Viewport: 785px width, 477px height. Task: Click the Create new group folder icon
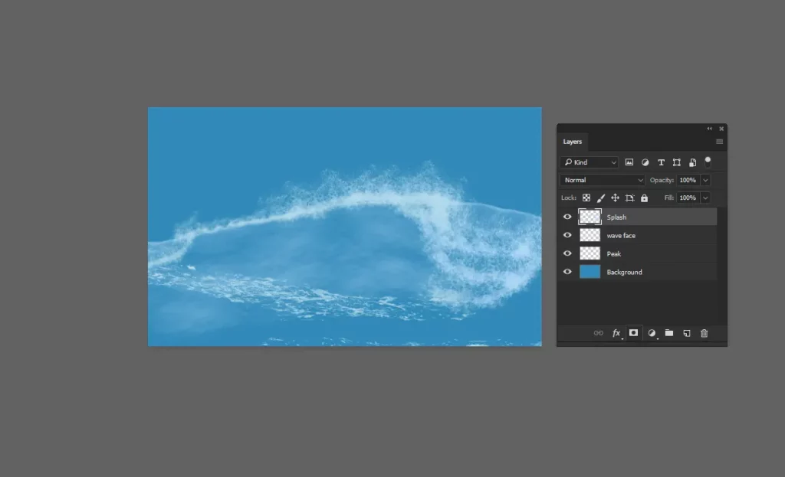[x=668, y=333]
